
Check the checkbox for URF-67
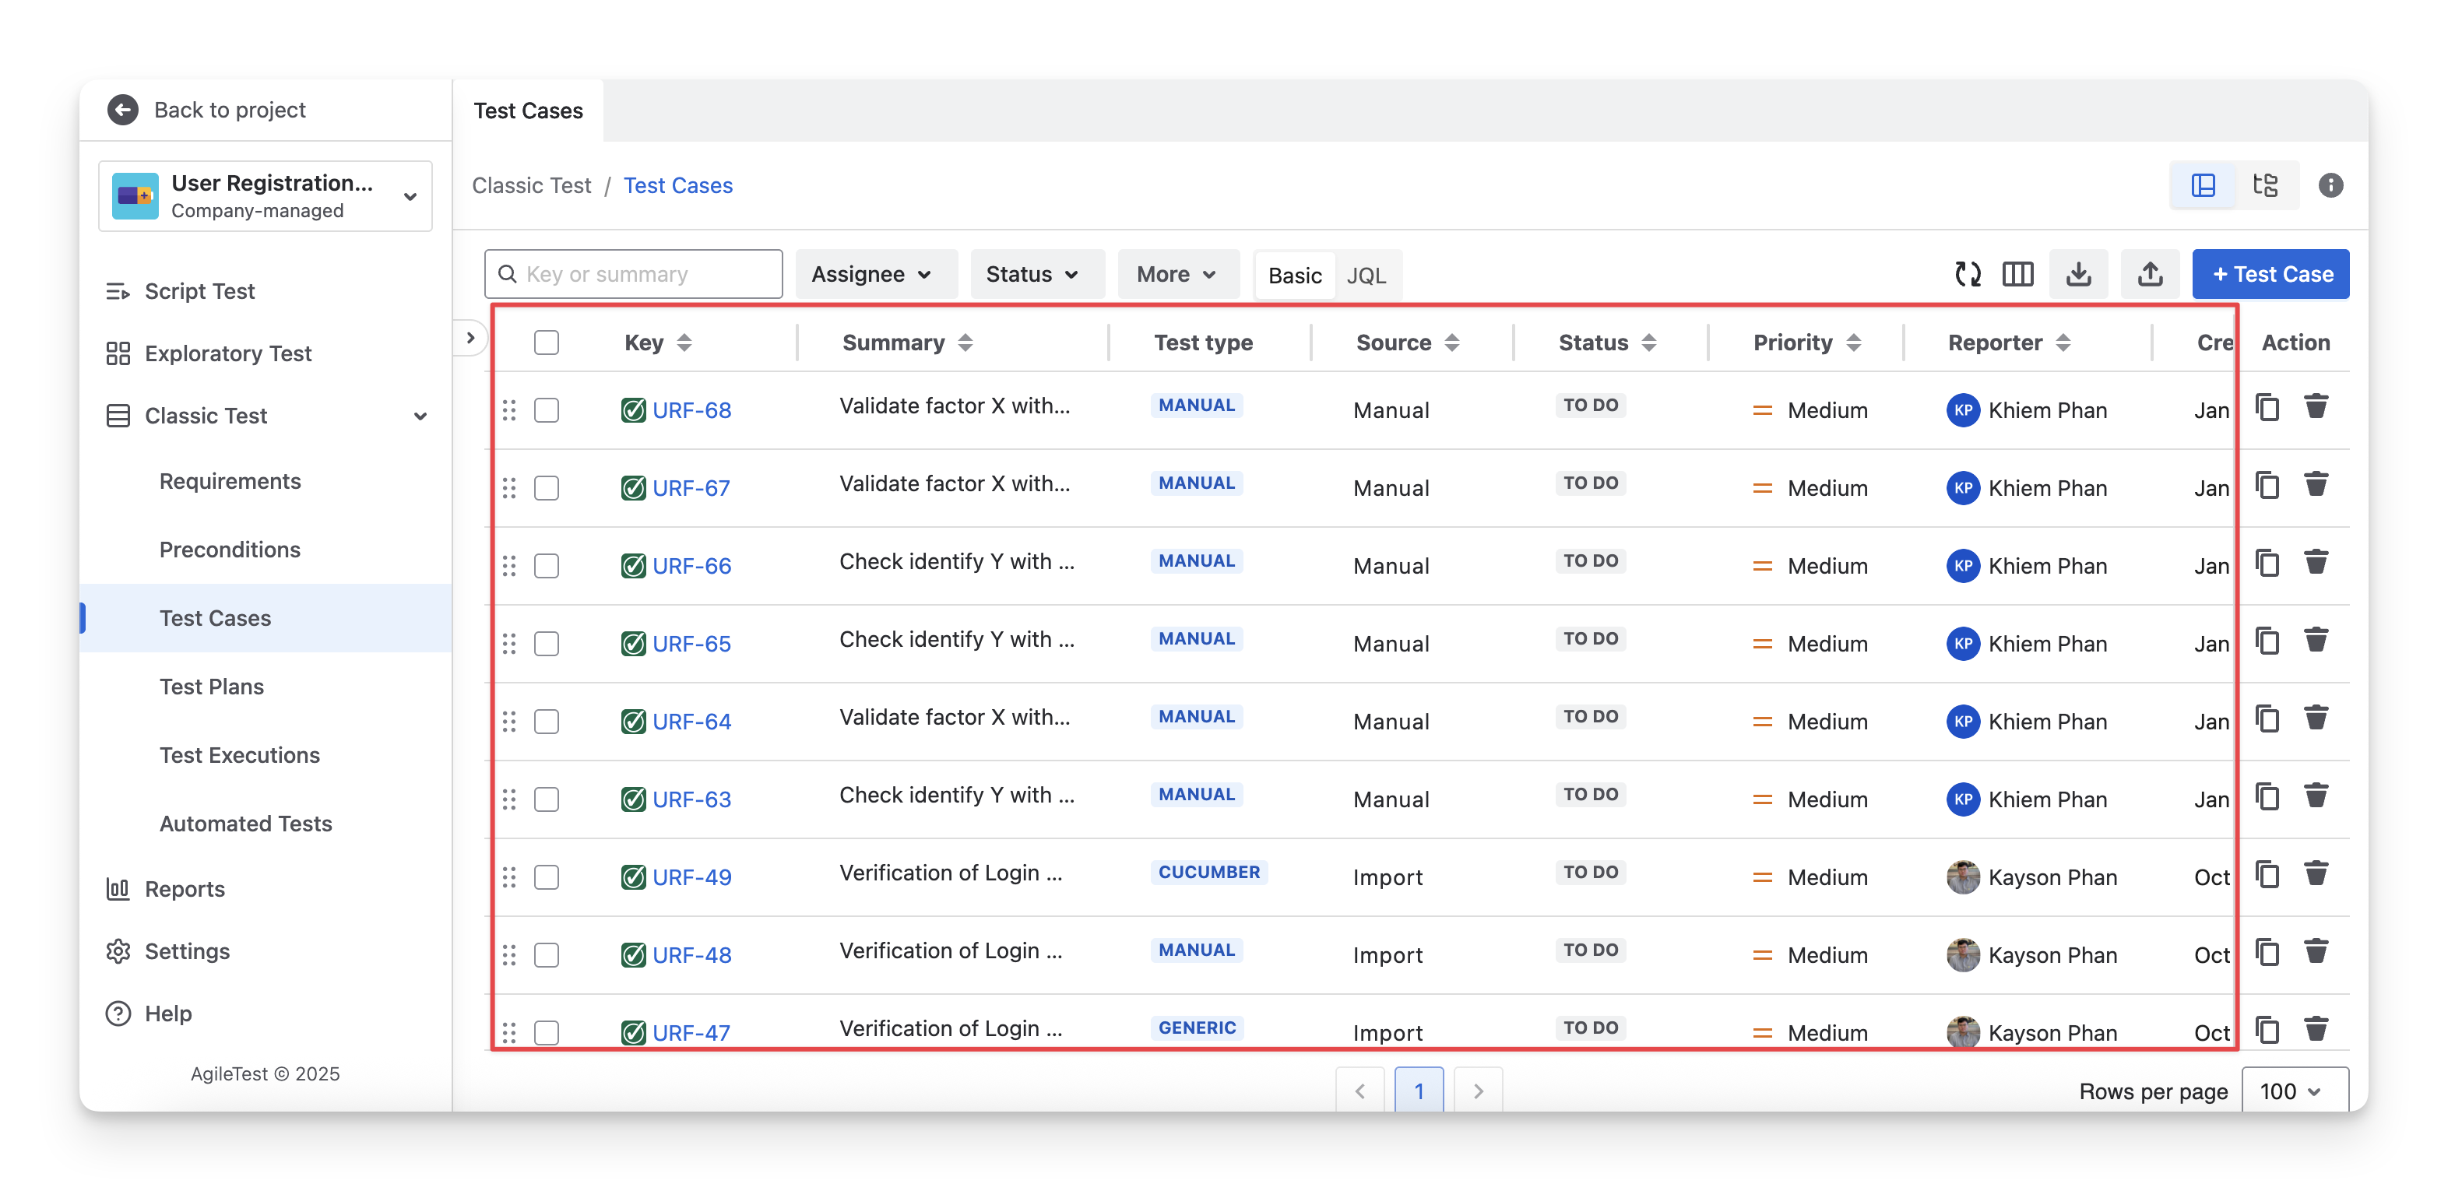(x=547, y=488)
